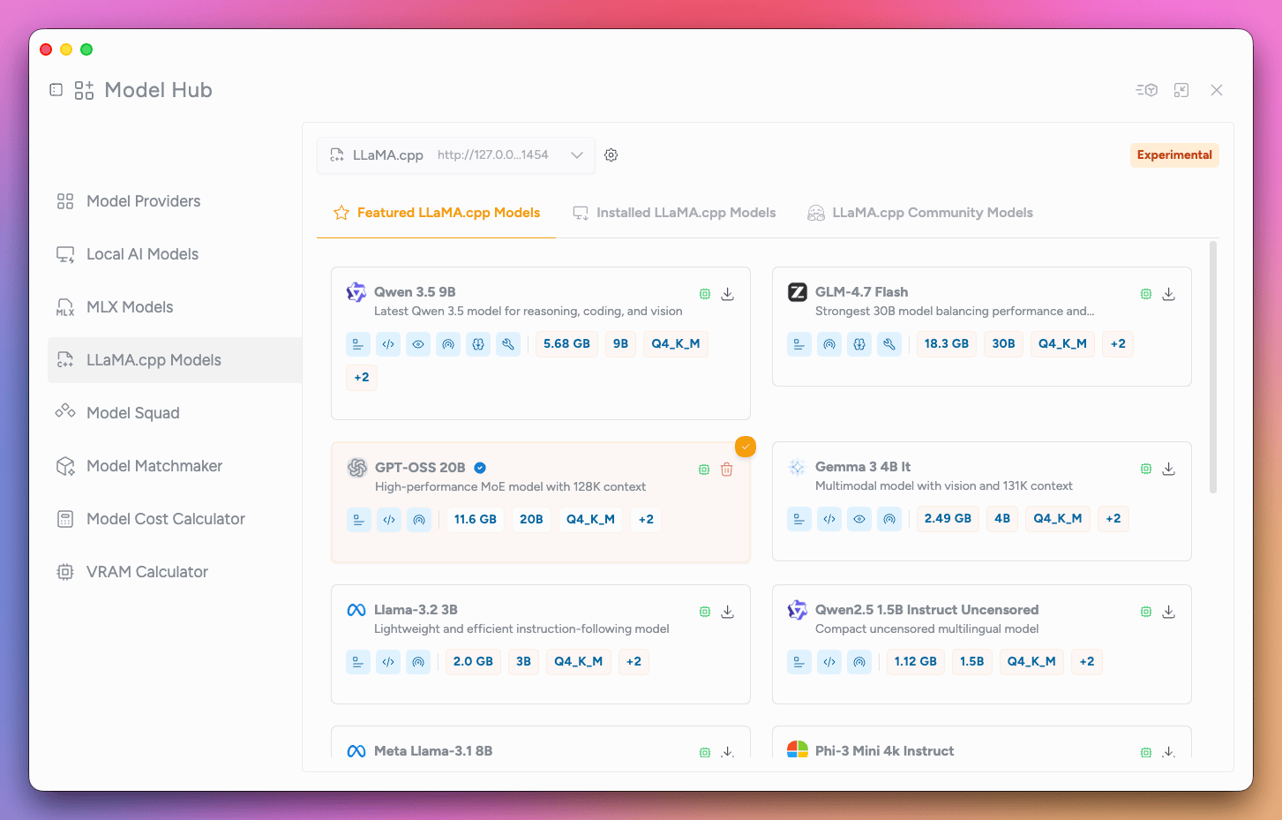Click the sidebar toggle icon beside Model Hub

56,90
